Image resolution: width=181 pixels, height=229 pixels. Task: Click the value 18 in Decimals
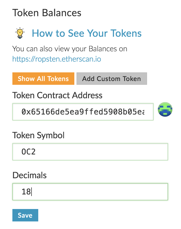coord(26,192)
